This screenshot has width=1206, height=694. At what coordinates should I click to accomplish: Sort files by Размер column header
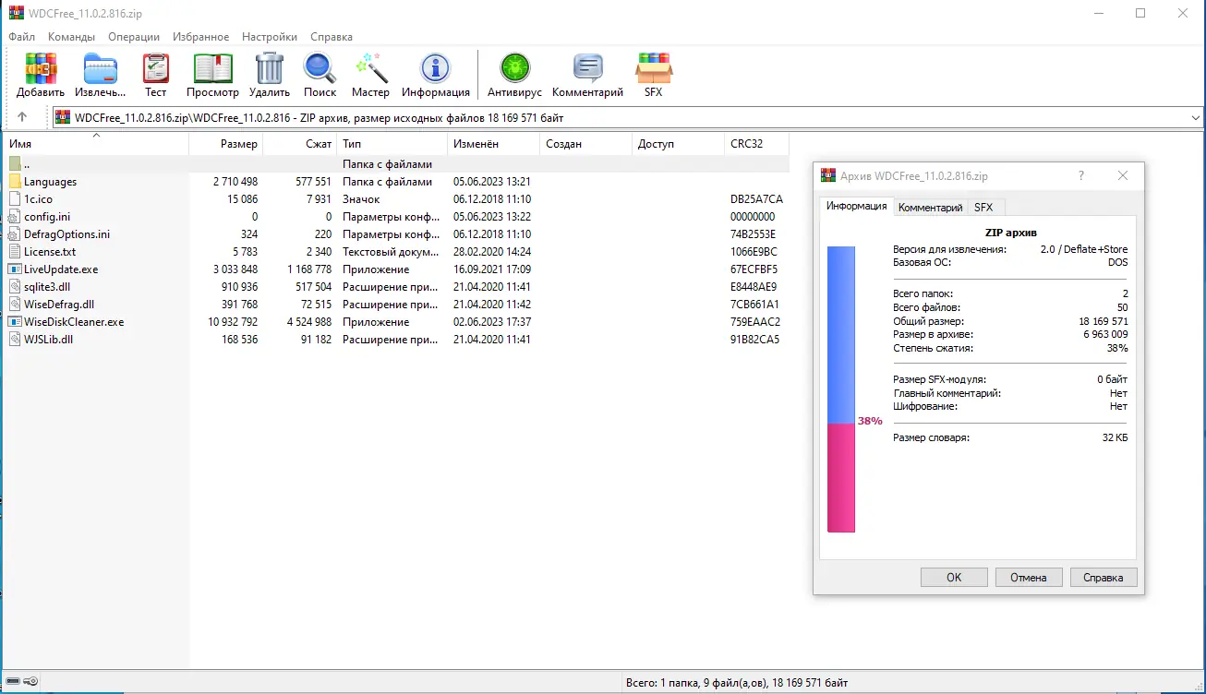coord(225,144)
